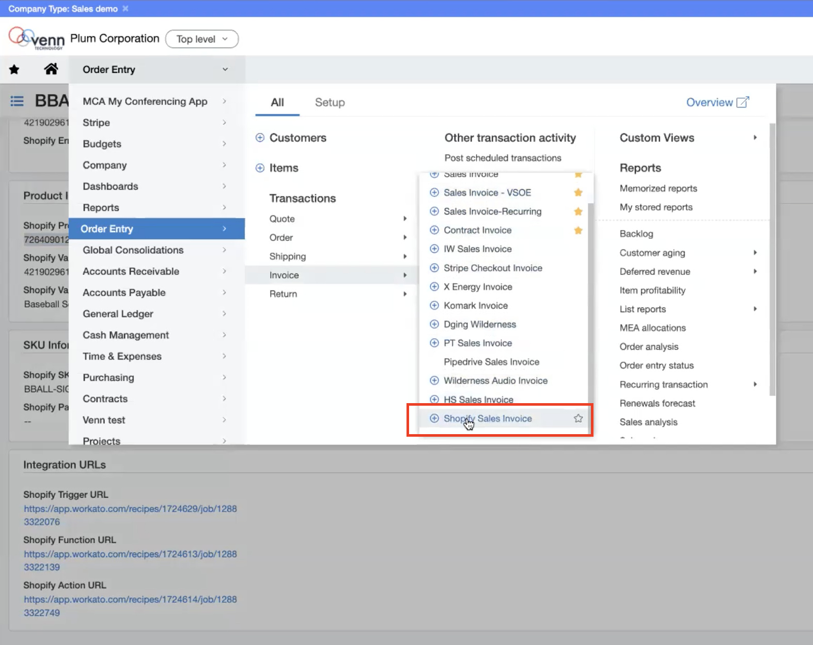Add new Shopify Sales Invoice plus icon
Viewport: 813px width, 645px height.
434,418
